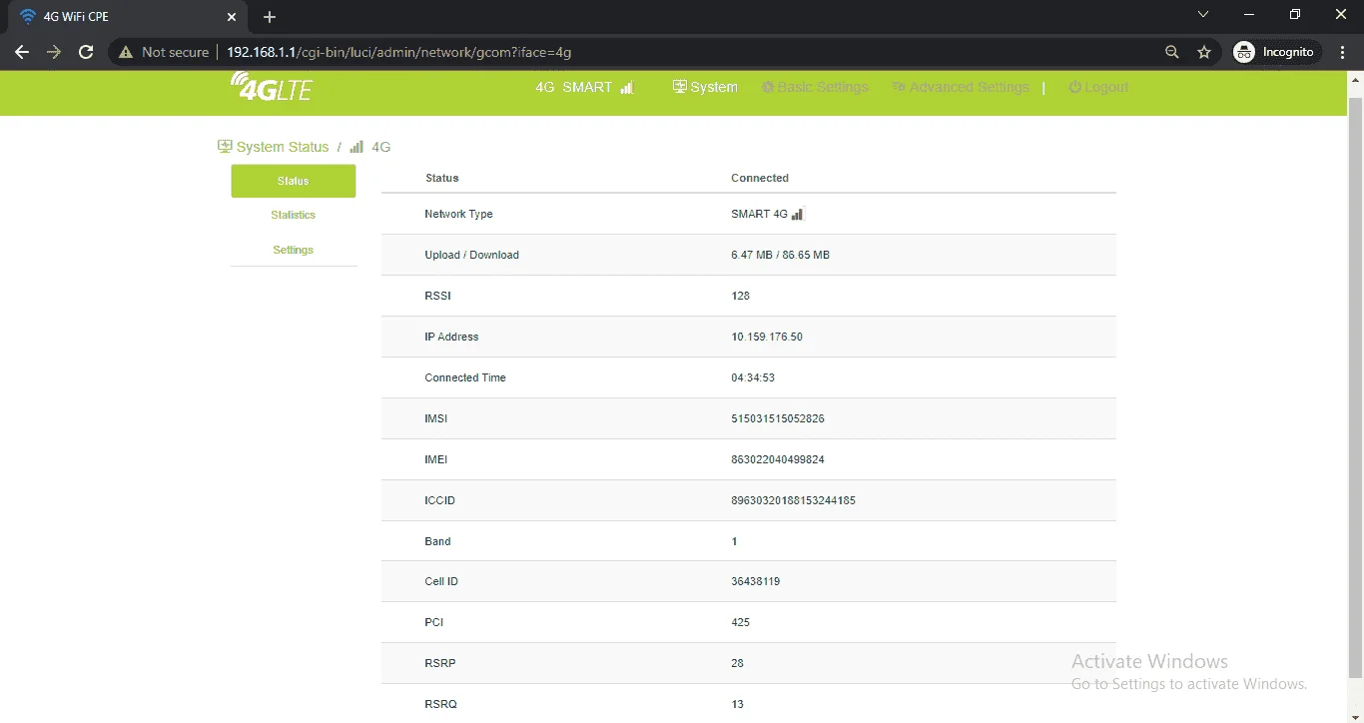This screenshot has height=723, width=1364.
Task: Click the Upload / Download label
Action: (x=471, y=255)
